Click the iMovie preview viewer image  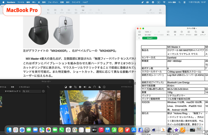(90, 107)
